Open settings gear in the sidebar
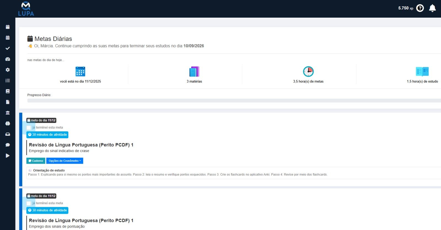The image size is (441, 230). pyautogui.click(x=8, y=70)
